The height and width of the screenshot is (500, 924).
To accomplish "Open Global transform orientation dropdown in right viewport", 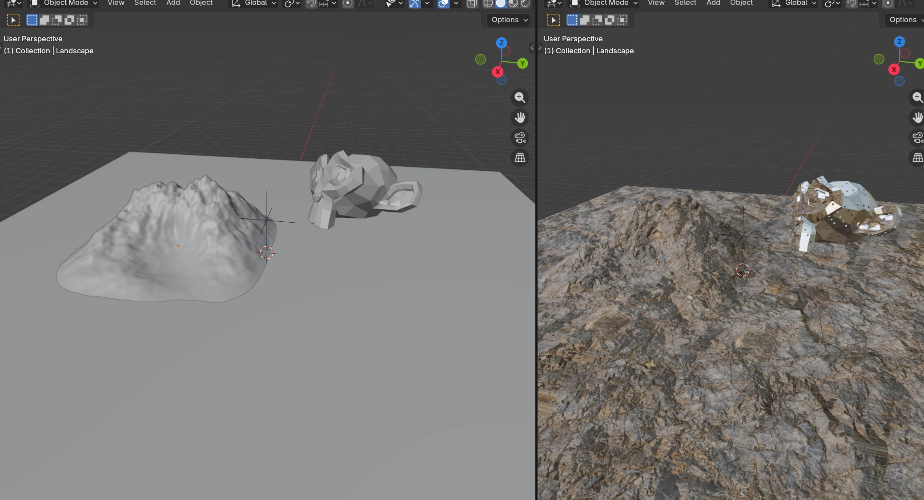I will (795, 3).
